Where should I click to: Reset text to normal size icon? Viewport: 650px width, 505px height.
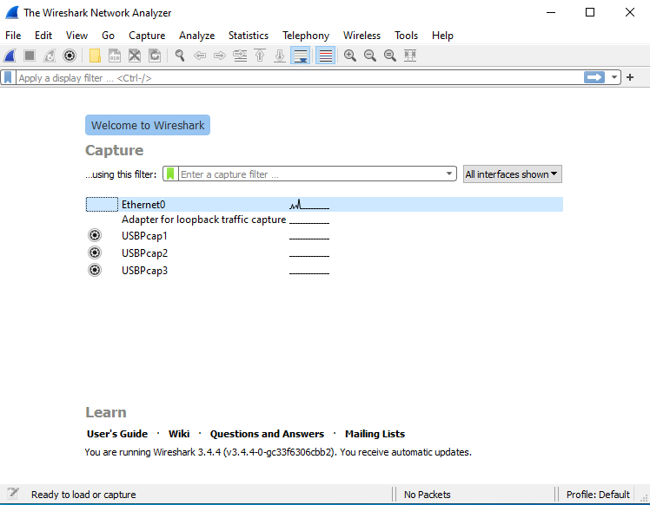(x=390, y=56)
